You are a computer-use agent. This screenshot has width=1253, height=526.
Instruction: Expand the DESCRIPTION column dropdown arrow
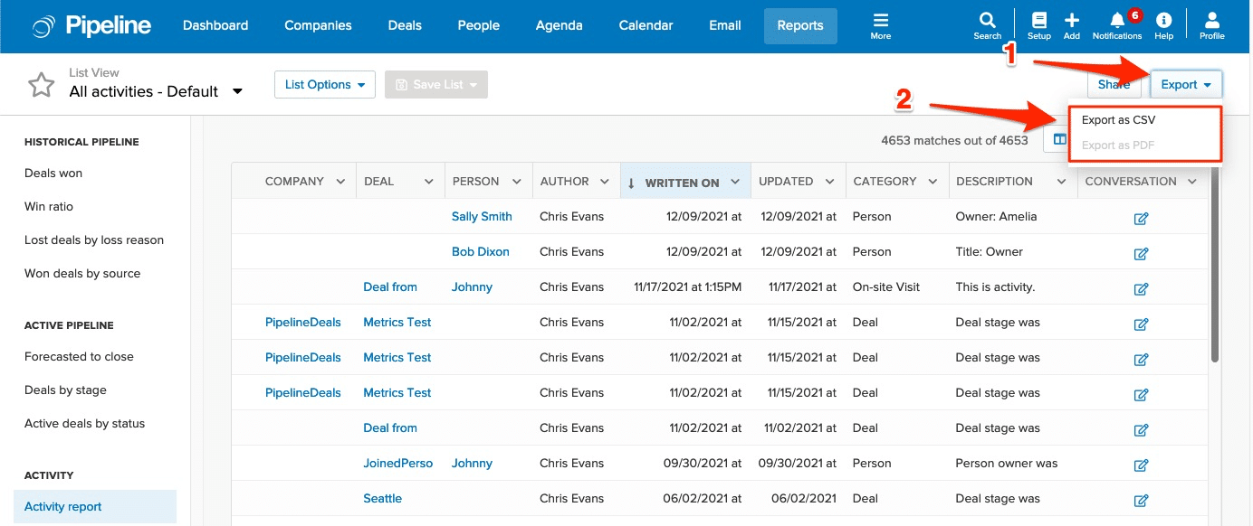[x=1061, y=182]
